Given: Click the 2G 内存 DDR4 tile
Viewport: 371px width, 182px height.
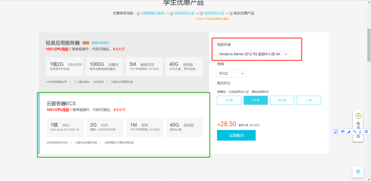Looking at the screenshot, I should pyautogui.click(x=105, y=127).
